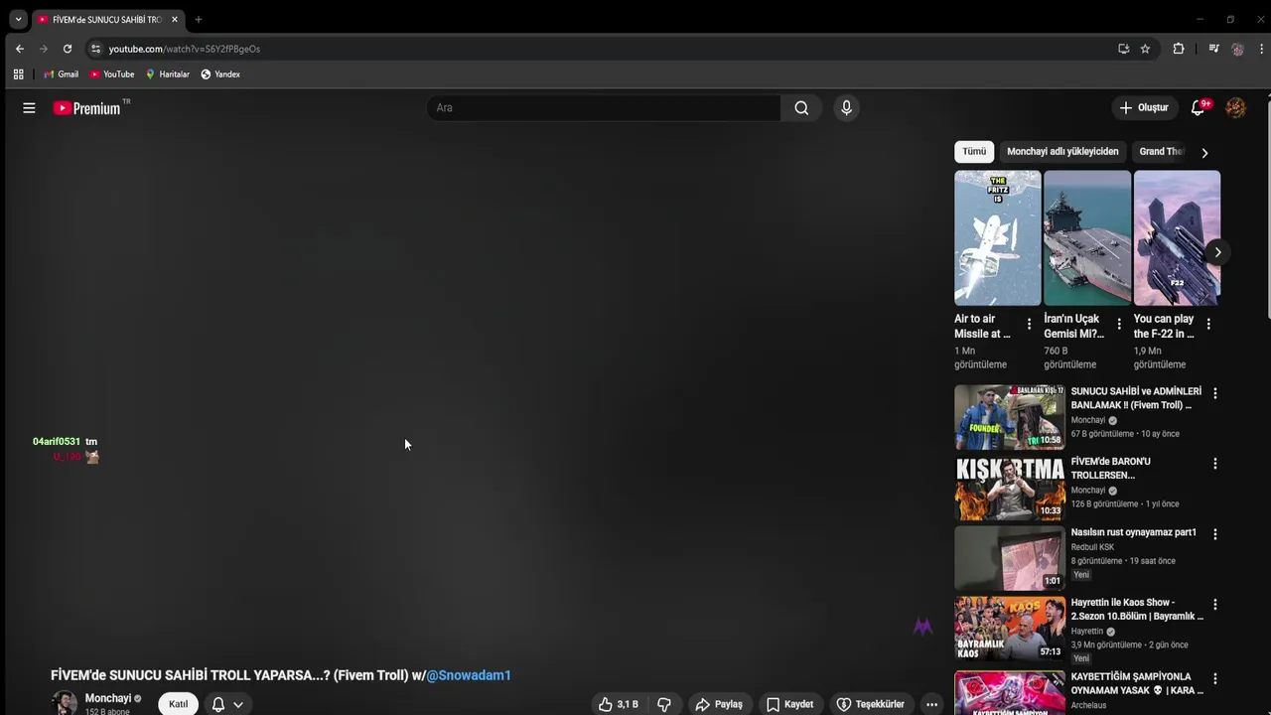Click the Katıl join button
This screenshot has height=715, width=1271.
[x=178, y=704]
